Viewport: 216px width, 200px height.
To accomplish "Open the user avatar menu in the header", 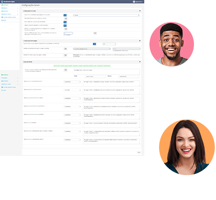I will point(134,2).
